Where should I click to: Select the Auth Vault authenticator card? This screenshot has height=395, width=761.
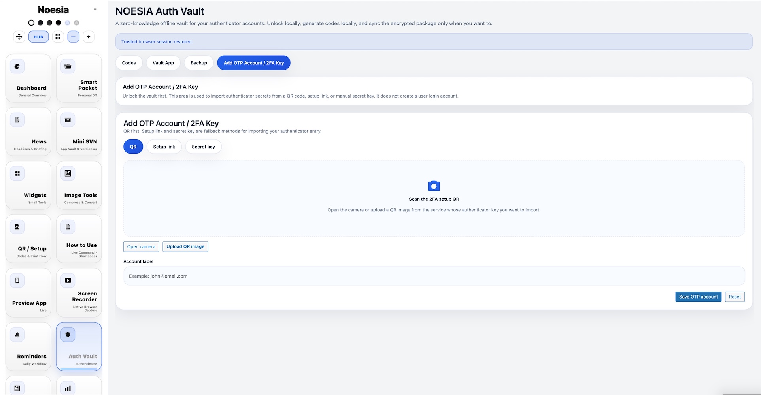(79, 346)
